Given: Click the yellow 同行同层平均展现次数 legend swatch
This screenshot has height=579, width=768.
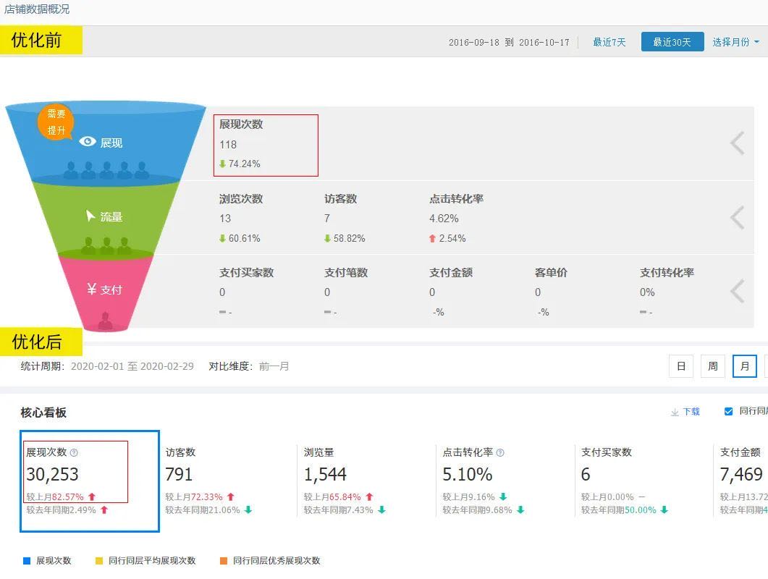Looking at the screenshot, I should (x=99, y=561).
